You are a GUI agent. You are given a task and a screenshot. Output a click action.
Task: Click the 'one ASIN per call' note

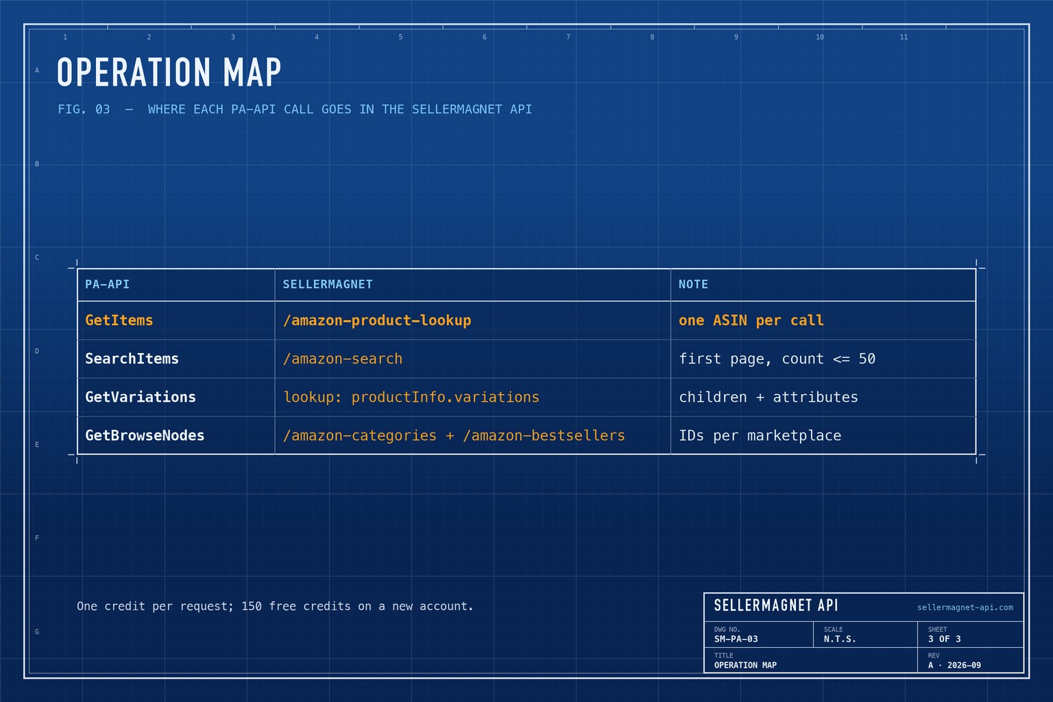tap(751, 320)
